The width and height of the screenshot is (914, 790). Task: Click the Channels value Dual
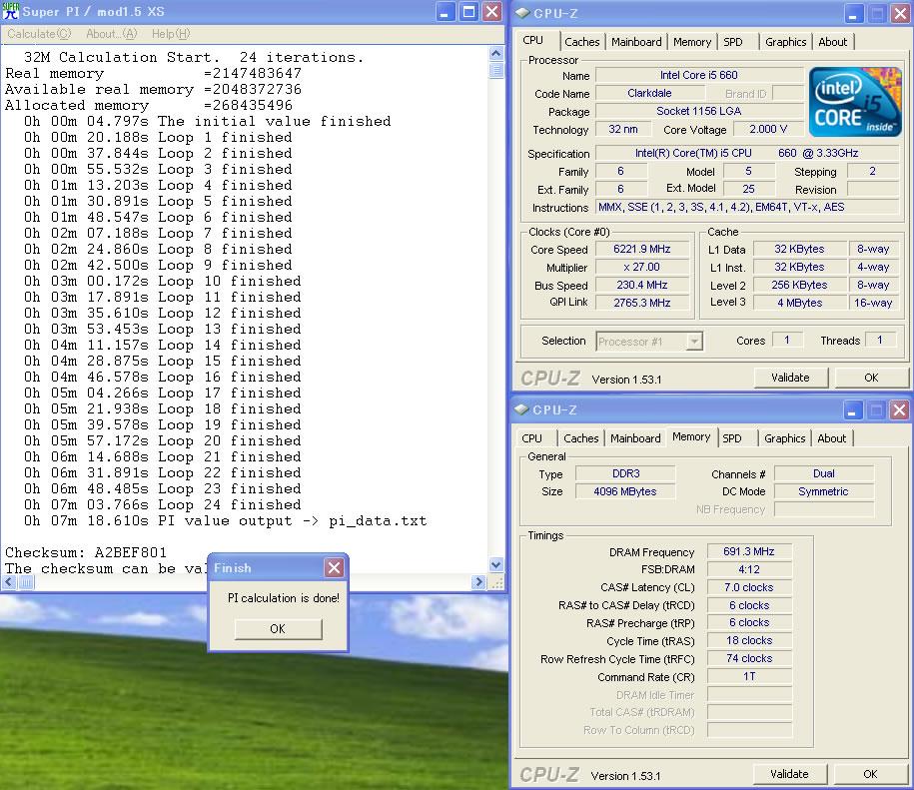[824, 473]
